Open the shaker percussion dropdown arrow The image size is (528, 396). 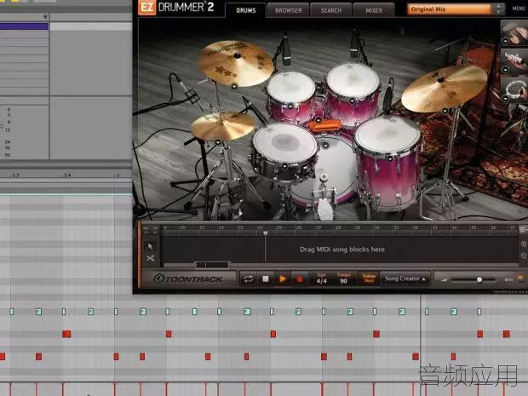(x=505, y=70)
